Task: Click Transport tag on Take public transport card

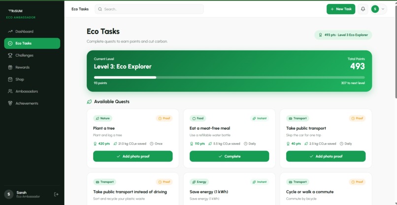Action: (298, 118)
